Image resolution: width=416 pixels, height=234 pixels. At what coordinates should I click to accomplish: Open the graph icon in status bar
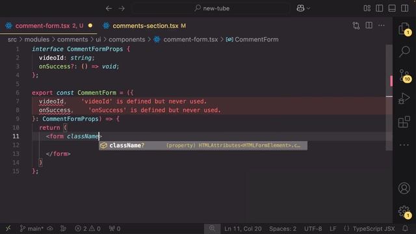63,228
